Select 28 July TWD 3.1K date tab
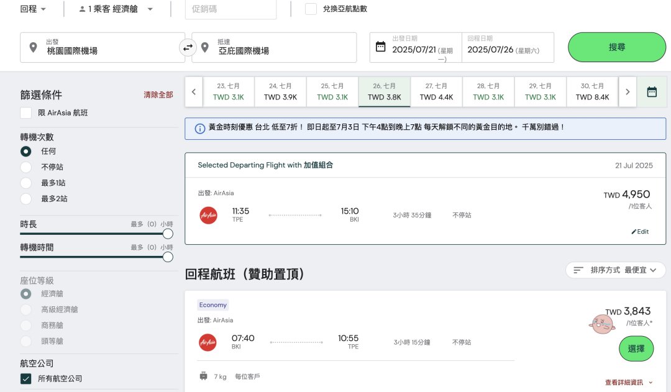 coord(488,91)
